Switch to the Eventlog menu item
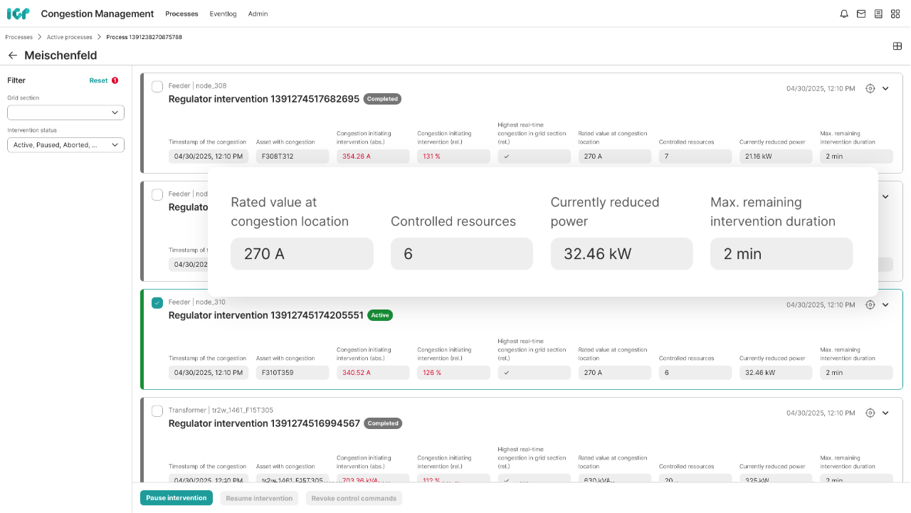Screen dimensions: 911x513 (223, 14)
